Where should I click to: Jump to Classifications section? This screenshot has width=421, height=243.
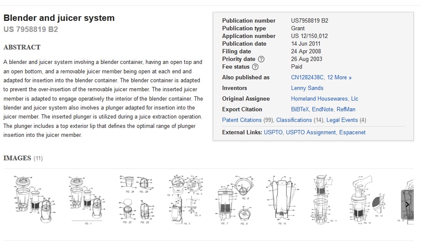click(x=294, y=120)
